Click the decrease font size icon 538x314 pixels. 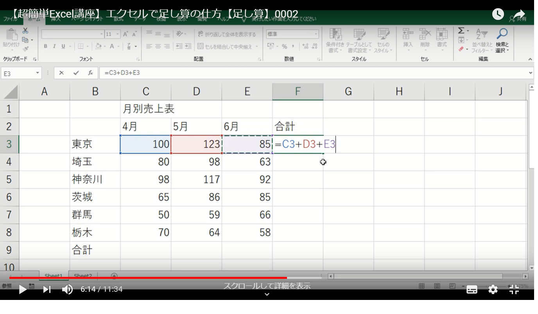[134, 34]
